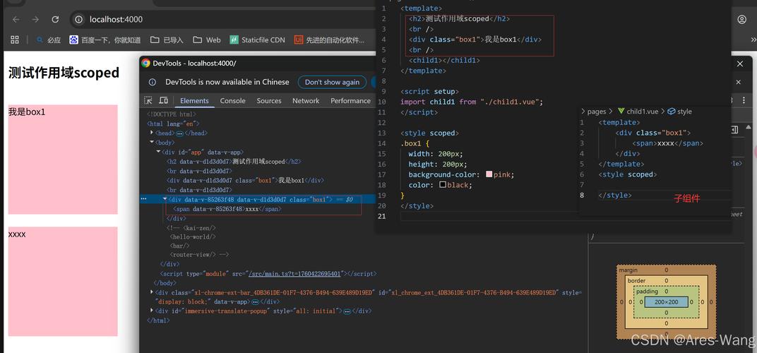The height and width of the screenshot is (353, 757).
Task: Select the kai-zen comment node row
Action: point(191,227)
